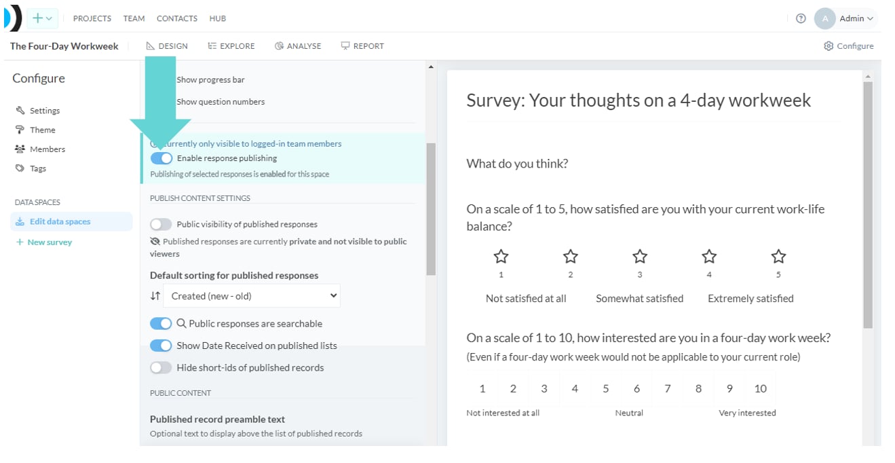895x463 pixels.
Task: Choose 7 on the interest scale
Action: click(x=668, y=388)
